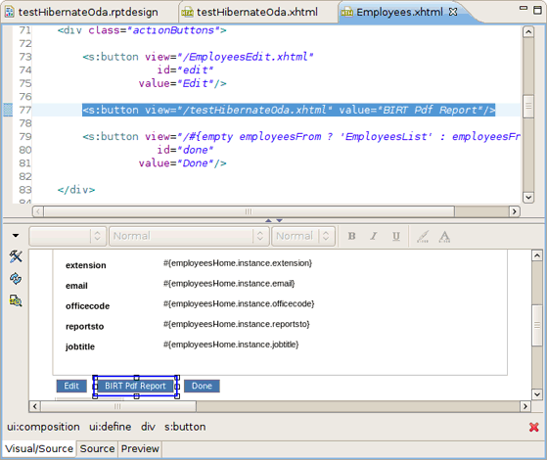The width and height of the screenshot is (547, 460).
Task: Toggle Underline formatting
Action: click(396, 236)
